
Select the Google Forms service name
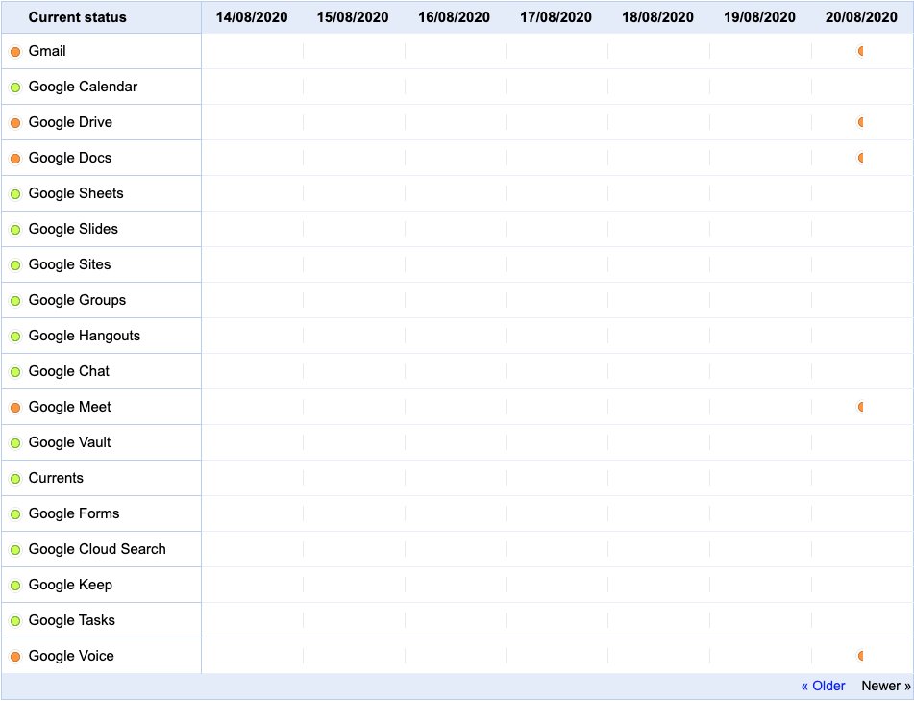[x=74, y=513]
